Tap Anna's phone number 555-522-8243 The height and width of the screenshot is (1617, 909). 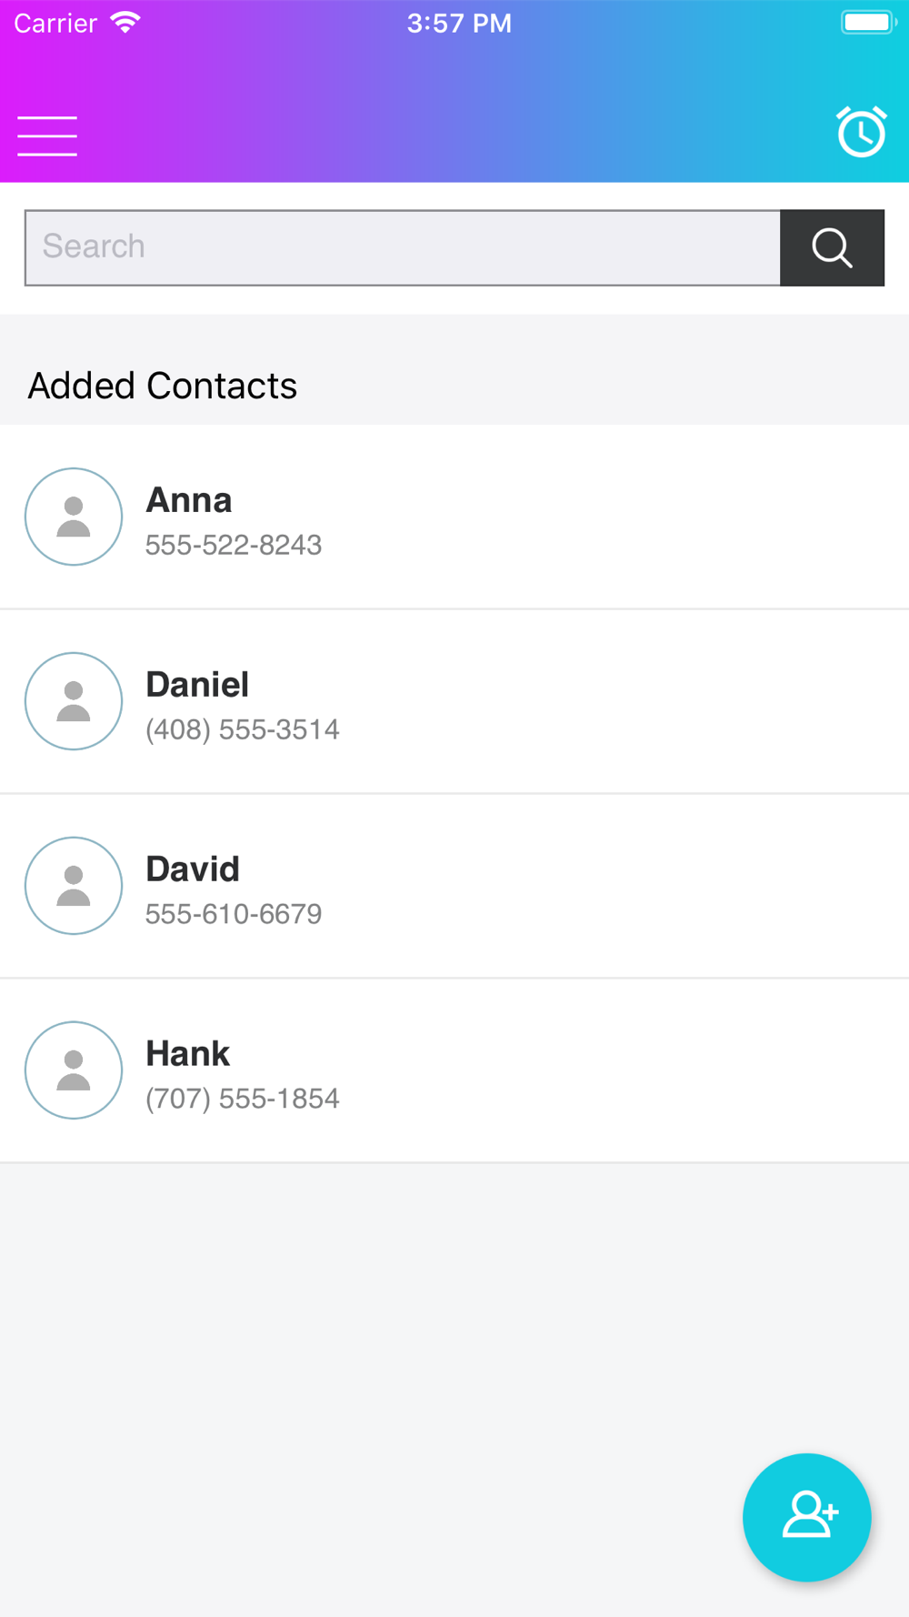(234, 545)
